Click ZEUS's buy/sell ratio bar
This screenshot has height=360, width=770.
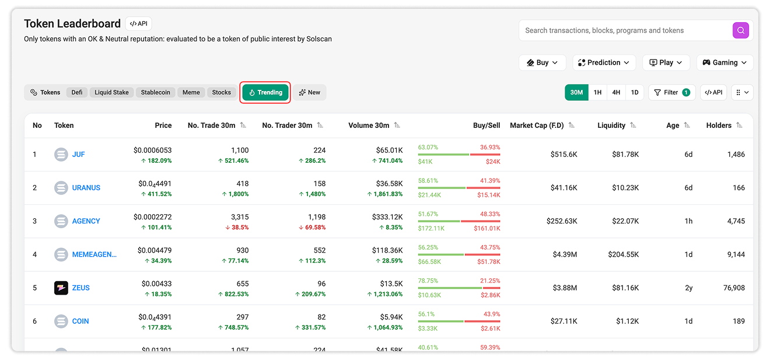tap(459, 288)
